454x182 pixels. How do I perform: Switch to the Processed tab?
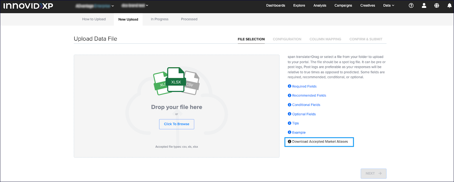coord(189,19)
